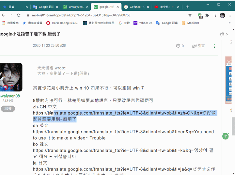Click the side three-dot icon near the page edge
Image resolution: width=235 pixels, height=175 pixels.
tap(231, 42)
